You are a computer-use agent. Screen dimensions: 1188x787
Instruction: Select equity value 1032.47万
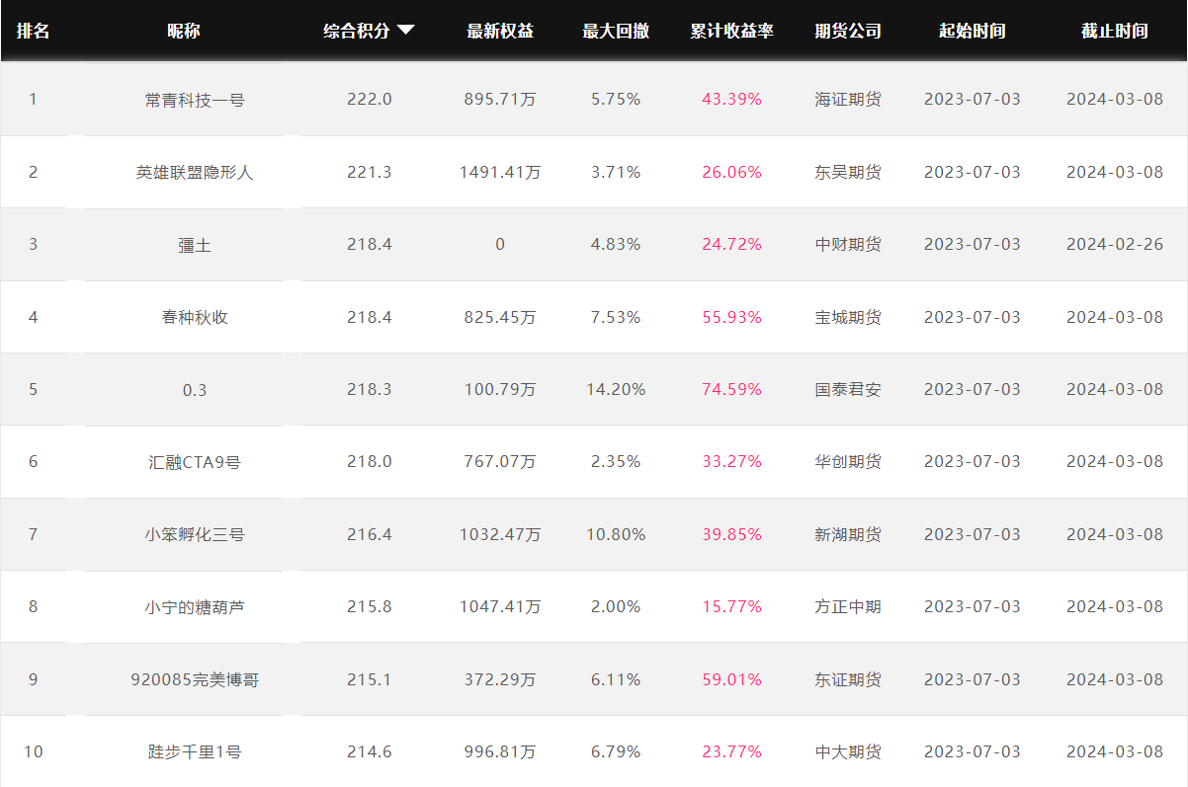pos(500,534)
